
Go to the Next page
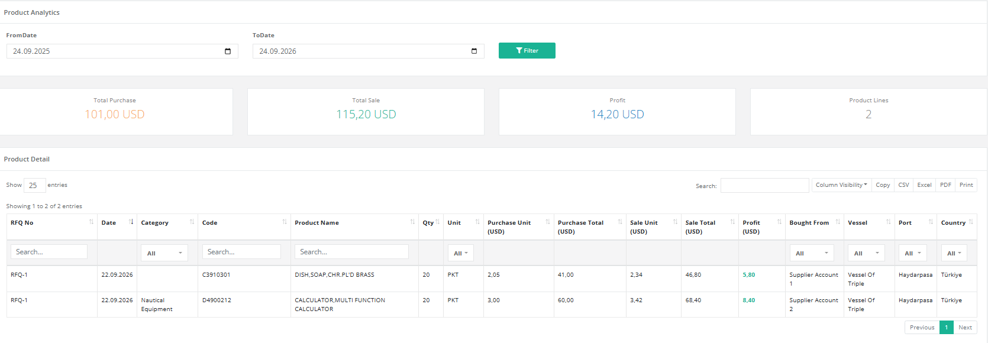[x=965, y=328]
